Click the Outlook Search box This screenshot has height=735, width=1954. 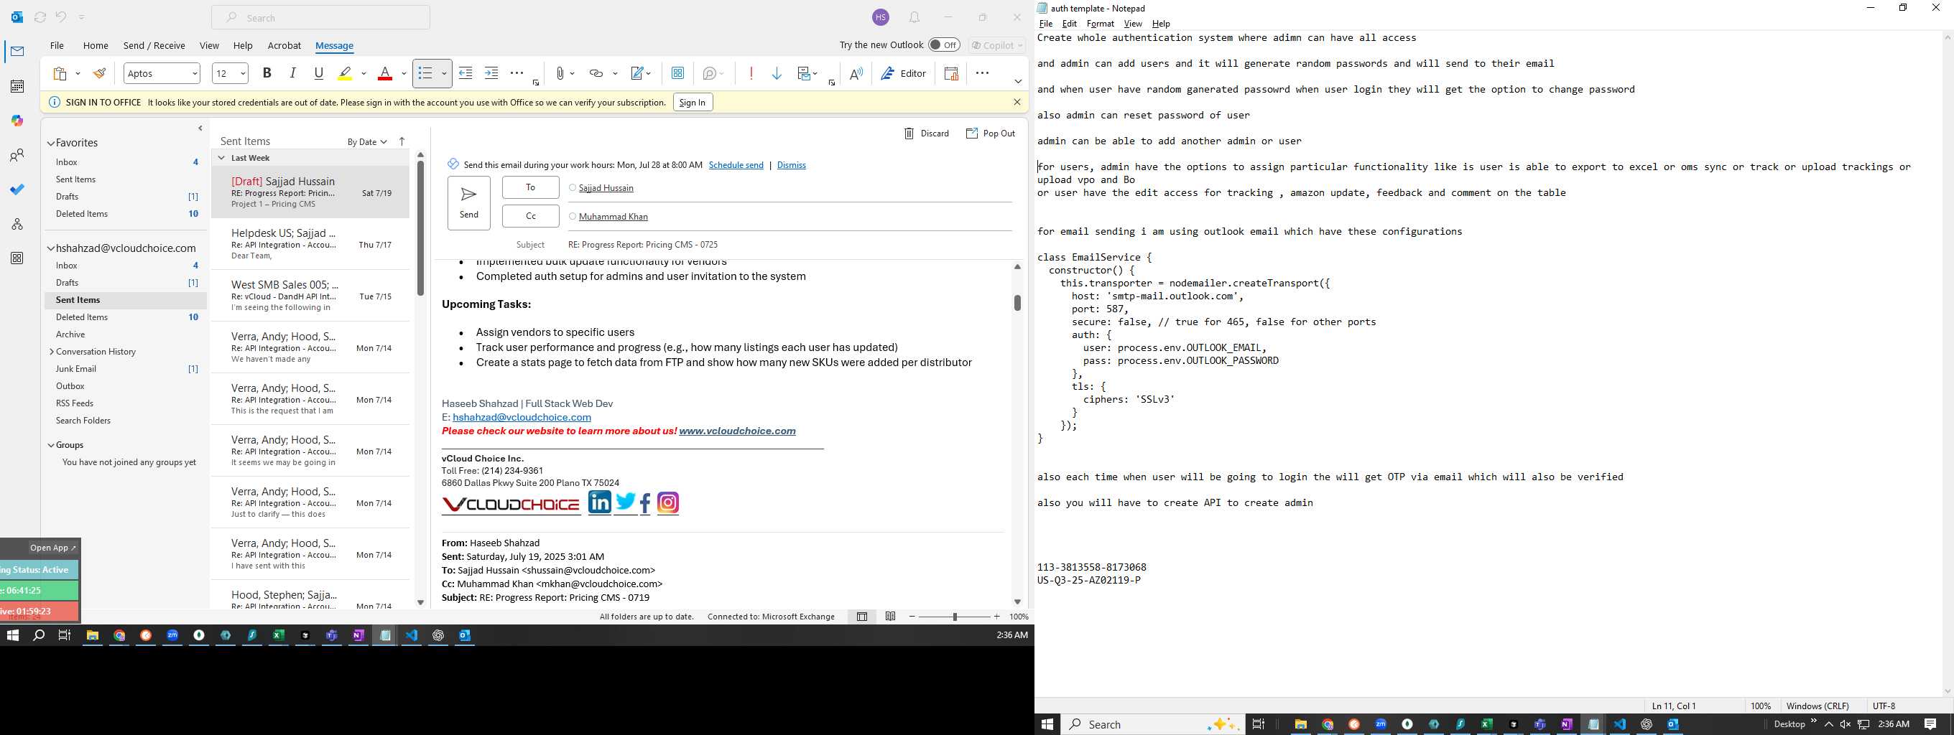[x=321, y=17]
